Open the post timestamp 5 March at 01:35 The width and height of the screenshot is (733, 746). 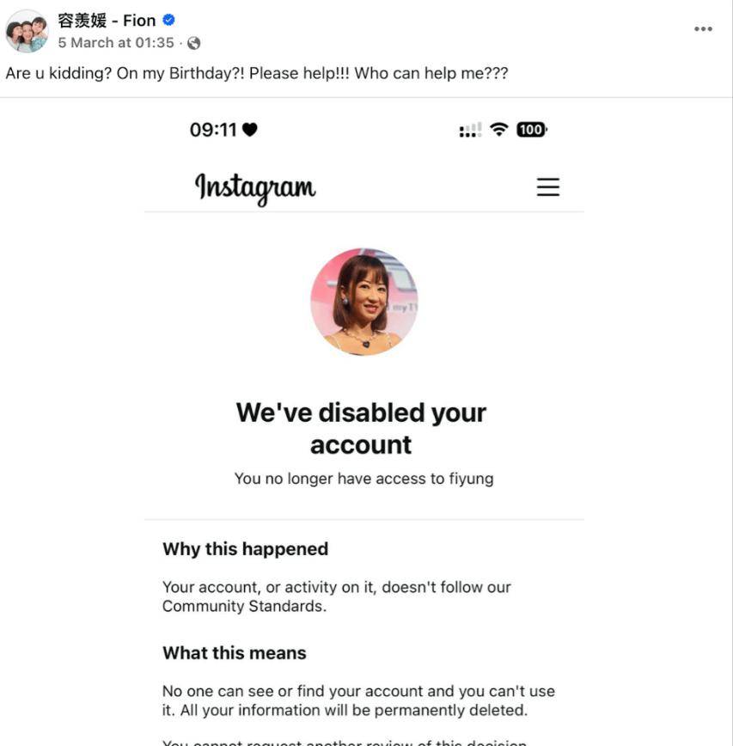[116, 43]
